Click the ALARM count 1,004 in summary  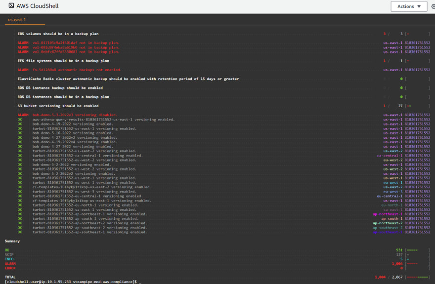coord(397,264)
